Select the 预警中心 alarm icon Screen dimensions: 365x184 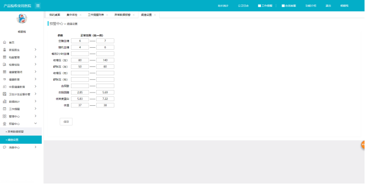[4, 123]
